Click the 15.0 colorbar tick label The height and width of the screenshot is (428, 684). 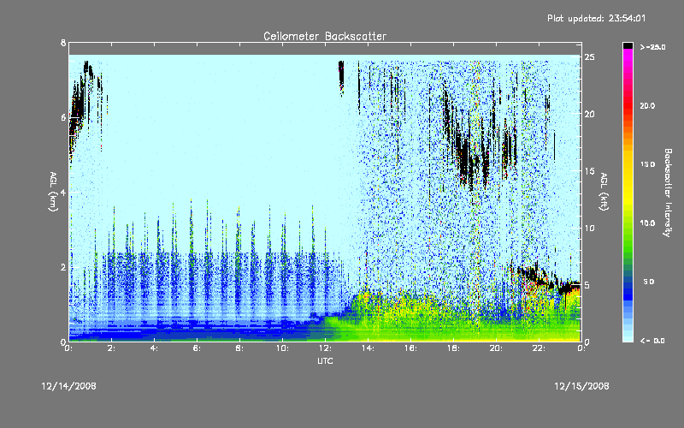click(647, 164)
